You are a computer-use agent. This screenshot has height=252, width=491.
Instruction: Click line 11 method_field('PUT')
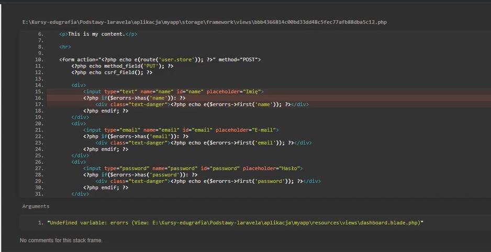point(122,66)
